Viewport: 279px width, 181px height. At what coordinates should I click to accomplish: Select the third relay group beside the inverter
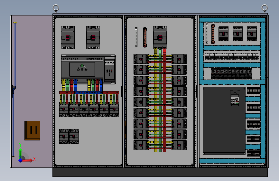[254, 124]
